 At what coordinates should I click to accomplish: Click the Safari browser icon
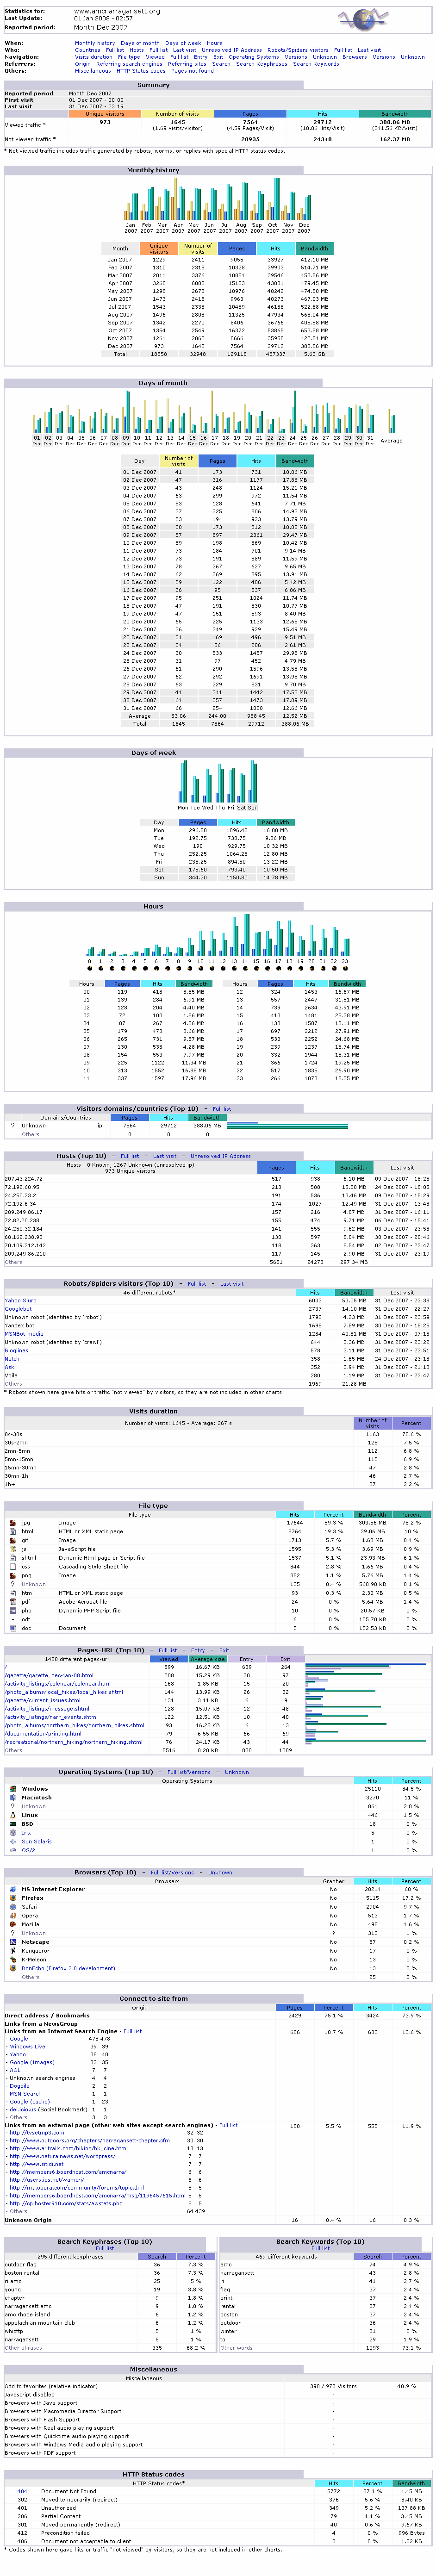click(12, 1906)
